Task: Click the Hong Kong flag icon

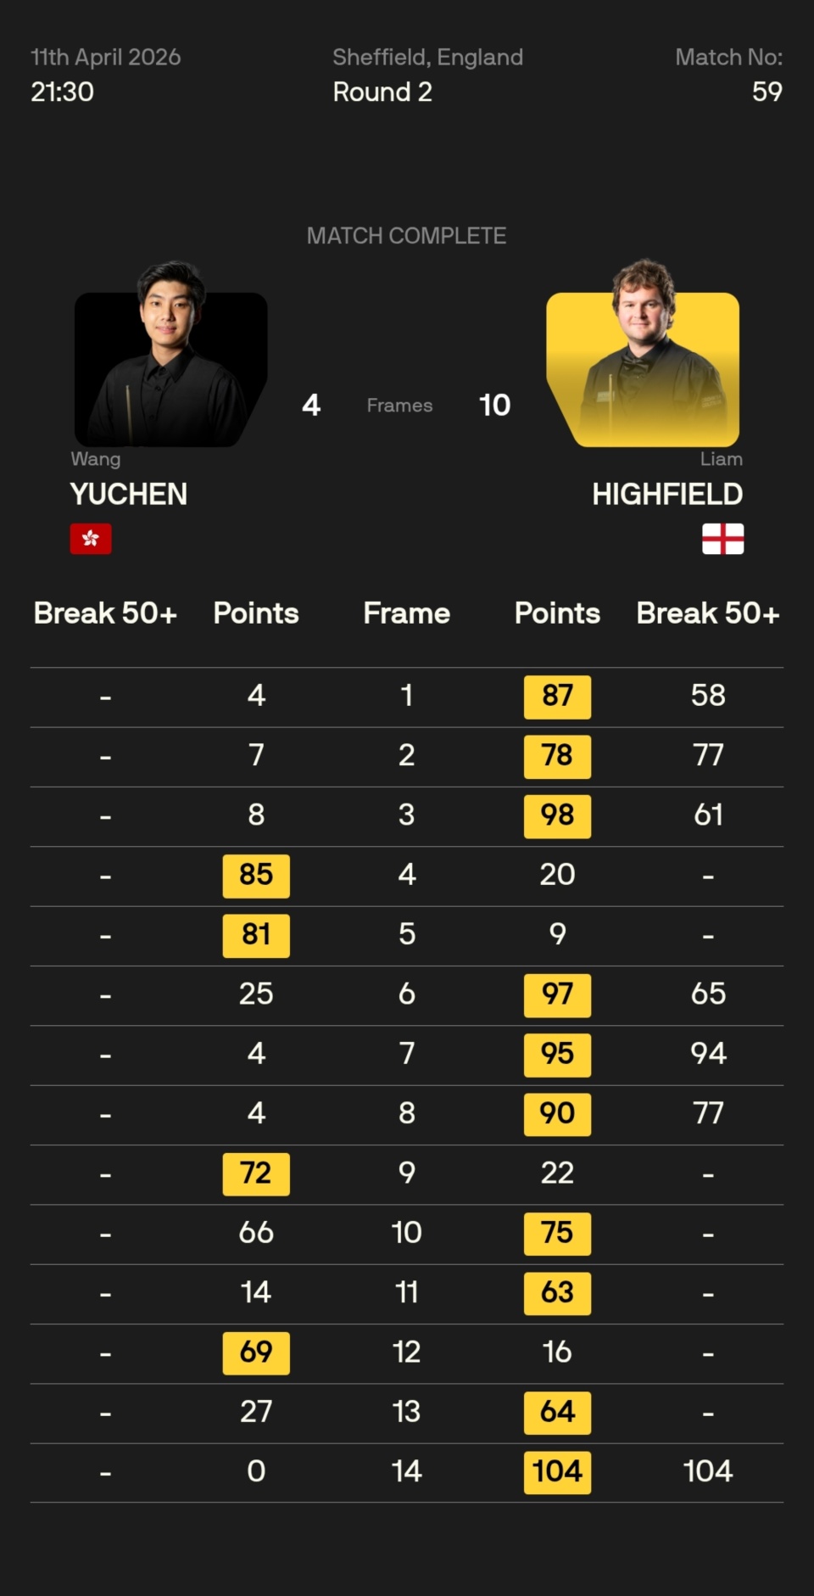Action: (91, 539)
